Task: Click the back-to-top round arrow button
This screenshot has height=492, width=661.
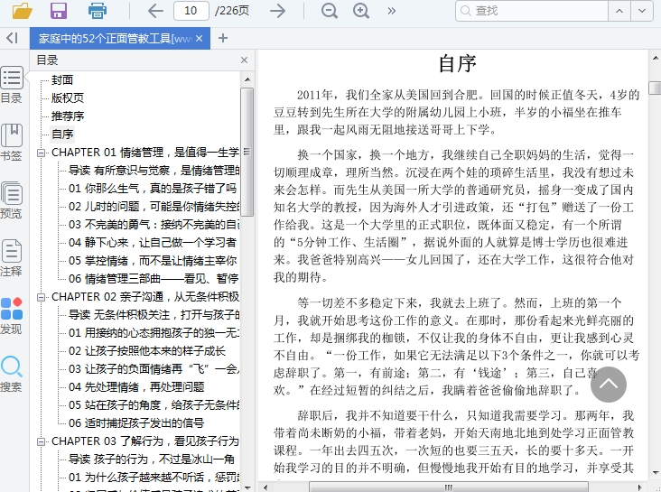Action: tap(609, 385)
